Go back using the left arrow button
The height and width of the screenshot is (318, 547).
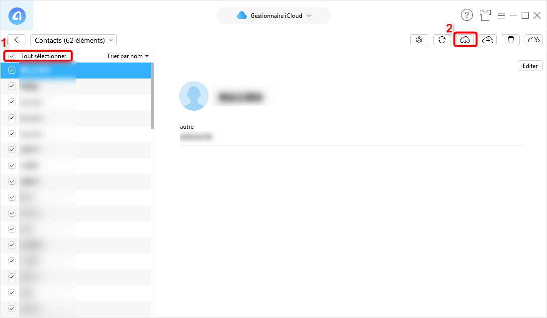click(x=16, y=40)
